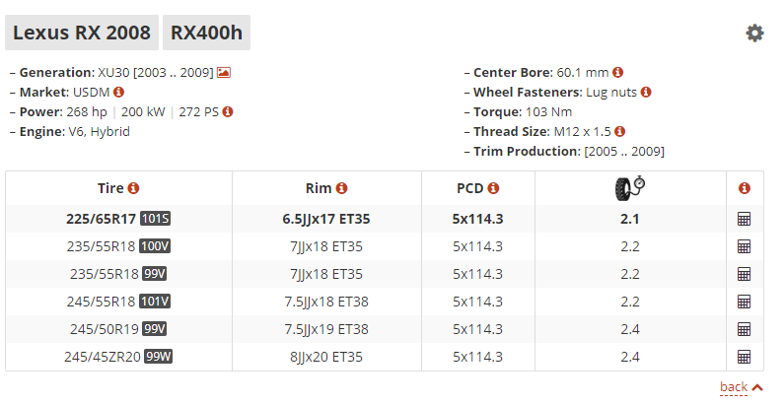Open calculator for 225/65R17 tire row
This screenshot has height=405, width=784.
(744, 219)
